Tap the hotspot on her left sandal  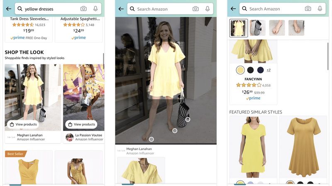tap(175, 131)
